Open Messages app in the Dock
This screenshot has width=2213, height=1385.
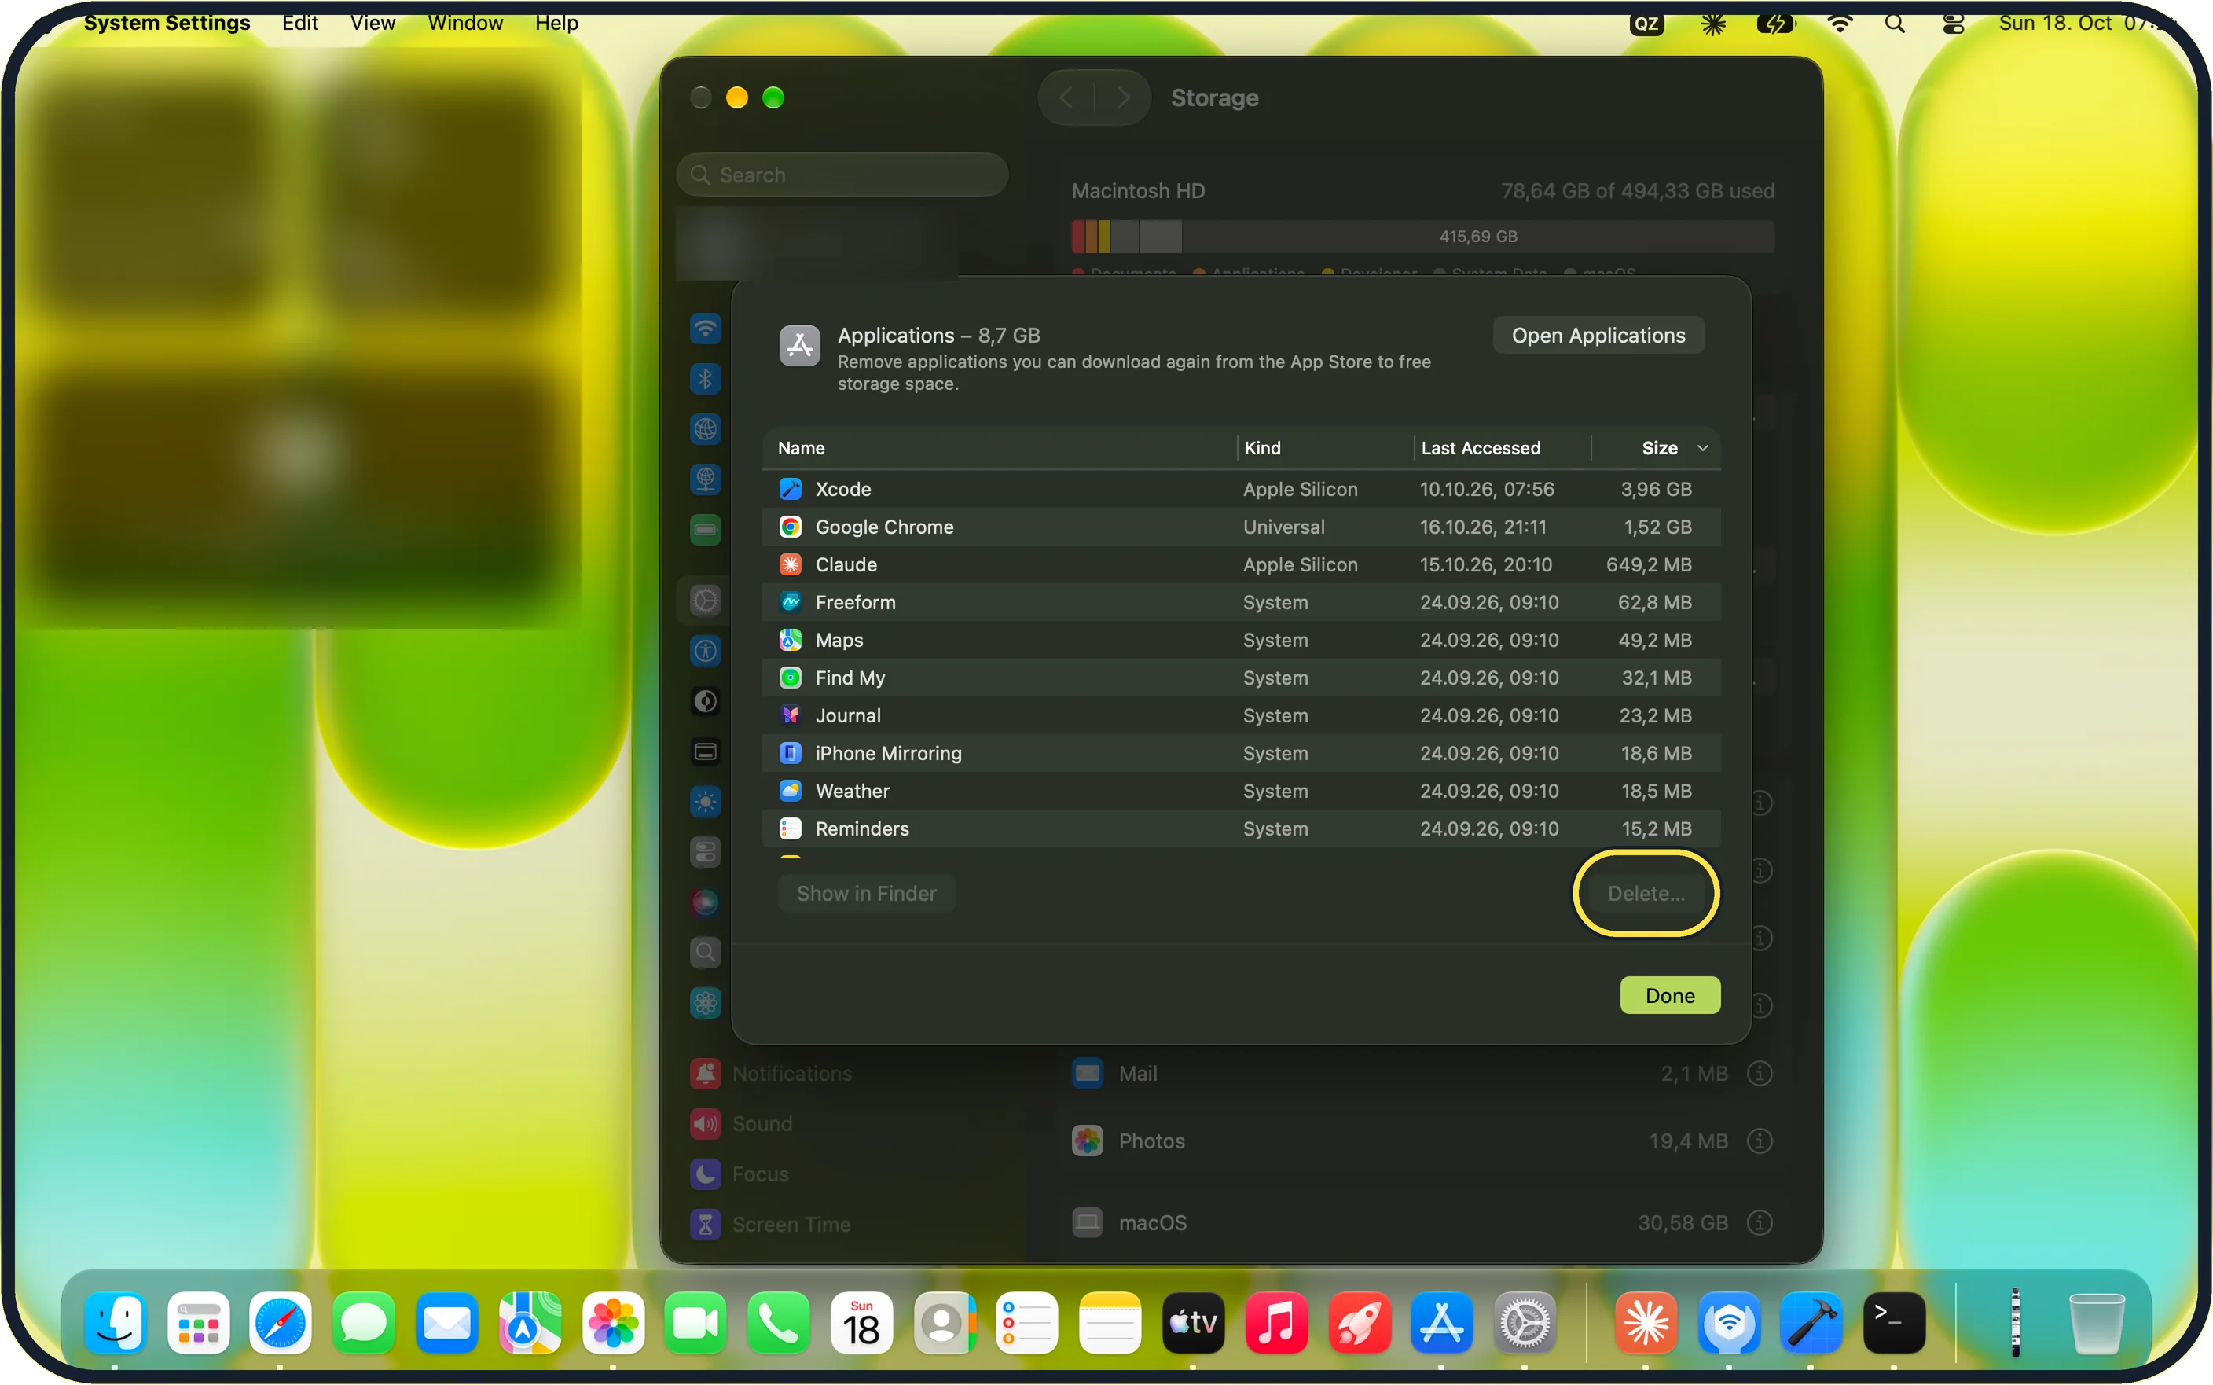coord(364,1323)
